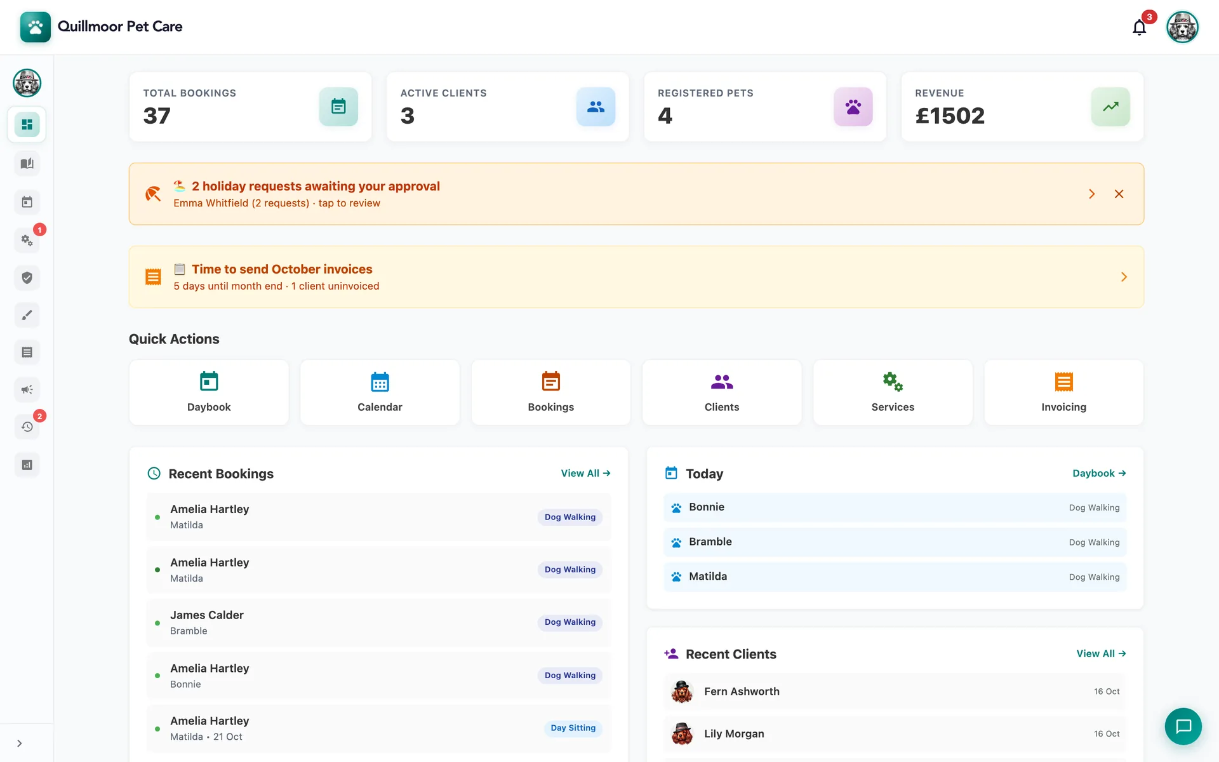
Task: Open Fern Ashworth client row
Action: pyautogui.click(x=895, y=692)
